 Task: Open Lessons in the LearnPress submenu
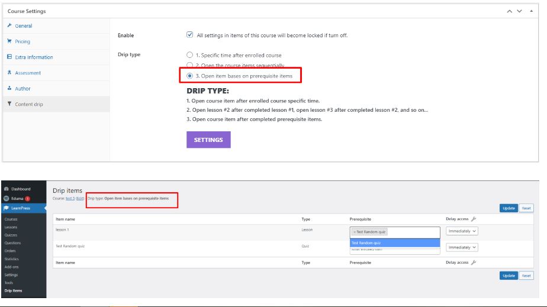coord(11,227)
